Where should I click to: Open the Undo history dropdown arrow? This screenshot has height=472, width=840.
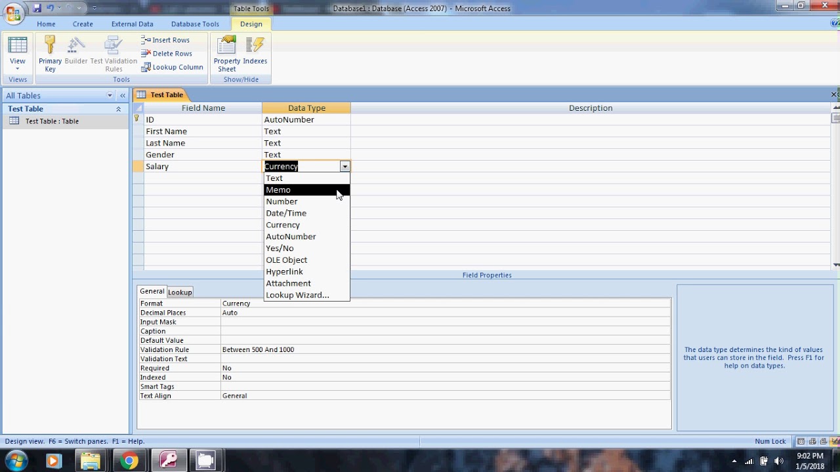tap(58, 8)
